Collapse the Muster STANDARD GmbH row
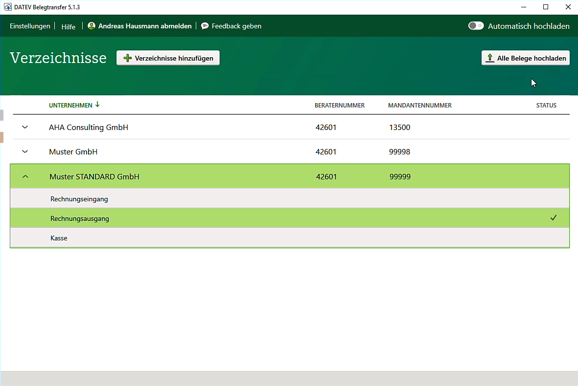The image size is (578, 386). tap(25, 176)
